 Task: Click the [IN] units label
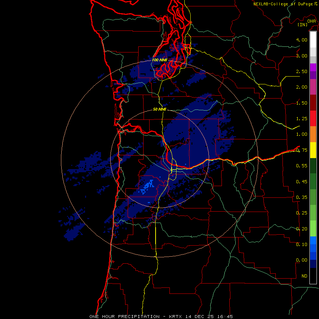302,24
